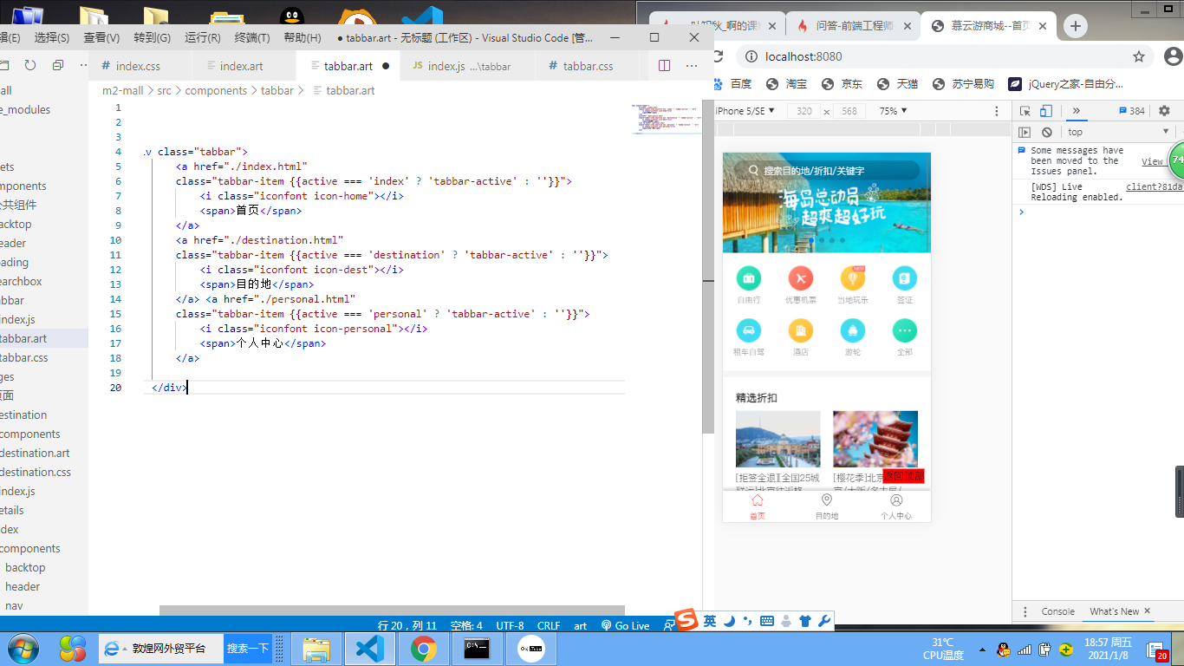Open the What's New drawer tab
The height and width of the screenshot is (666, 1184).
(x=1114, y=611)
